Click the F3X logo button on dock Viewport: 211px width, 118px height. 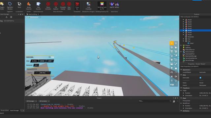[x=172, y=85]
